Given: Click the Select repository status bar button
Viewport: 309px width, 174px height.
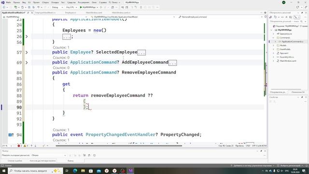Looking at the screenshot, I should point(291,166).
